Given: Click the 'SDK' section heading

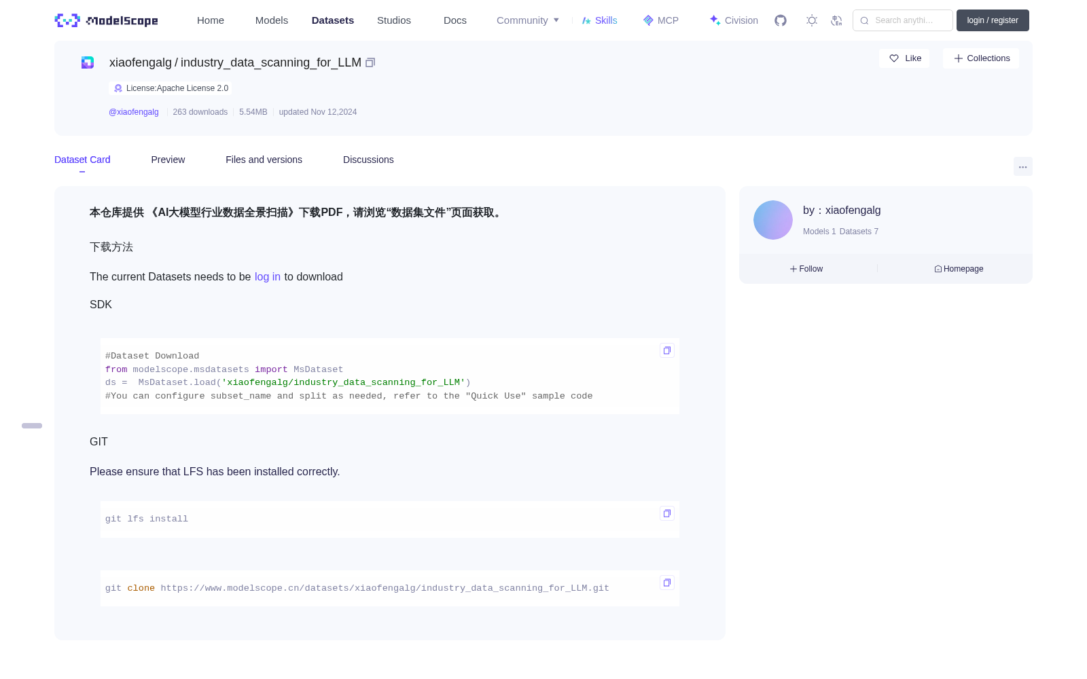Looking at the screenshot, I should (x=101, y=305).
